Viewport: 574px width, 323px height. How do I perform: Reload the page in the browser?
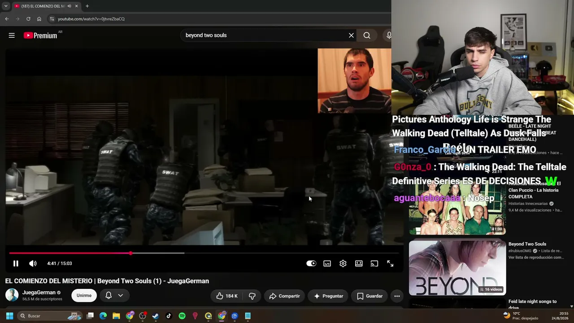[28, 19]
